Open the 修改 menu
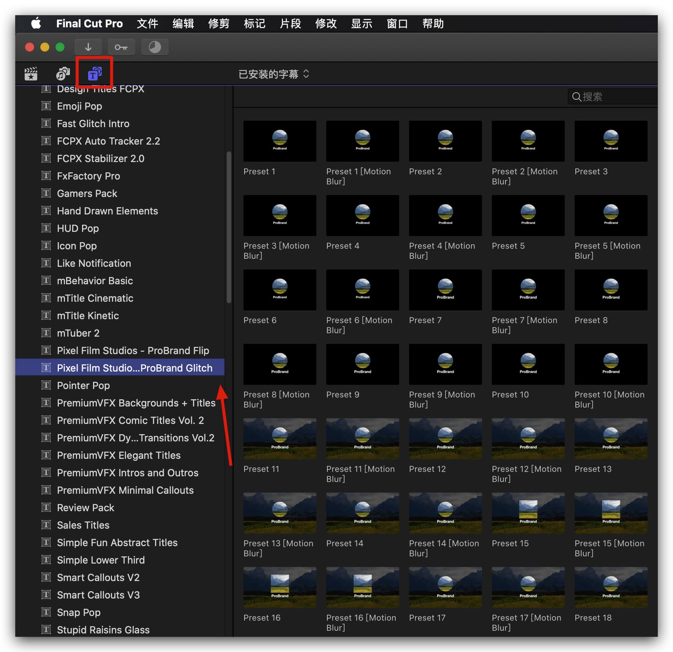This screenshot has height=652, width=673. pos(326,24)
